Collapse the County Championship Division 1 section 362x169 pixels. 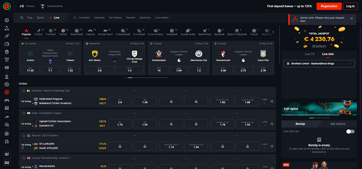pos(272,158)
